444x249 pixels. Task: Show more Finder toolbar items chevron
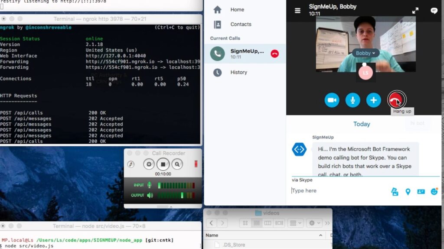[x=327, y=223]
